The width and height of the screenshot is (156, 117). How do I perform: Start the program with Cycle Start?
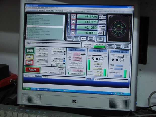30,50
